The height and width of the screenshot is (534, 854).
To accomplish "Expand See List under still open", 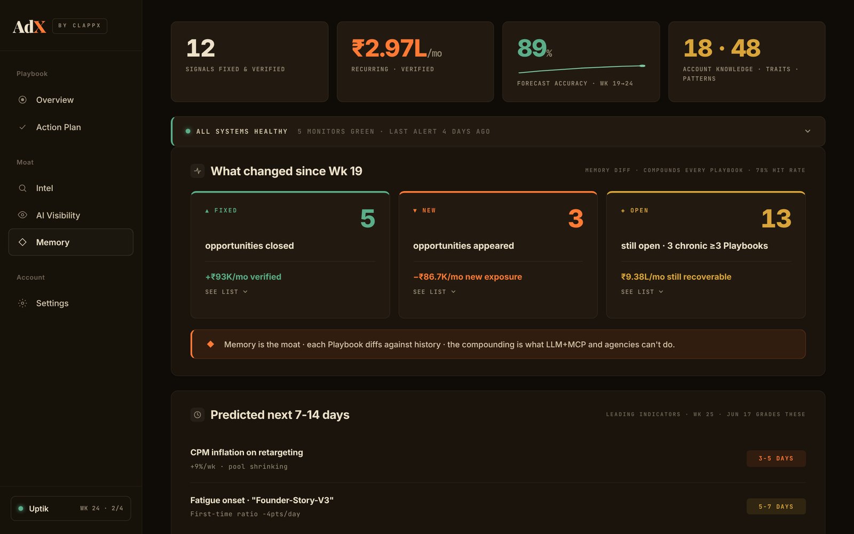I will 642,292.
